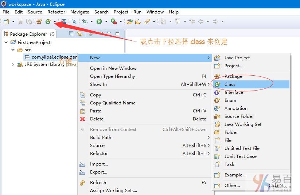This screenshot has width=300, height=195.
Task: Click the green Run button
Action: click(x=99, y=21)
